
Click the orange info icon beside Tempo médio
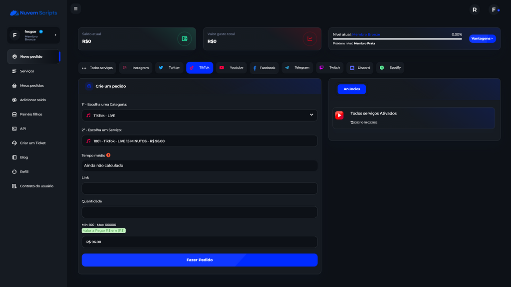108,155
